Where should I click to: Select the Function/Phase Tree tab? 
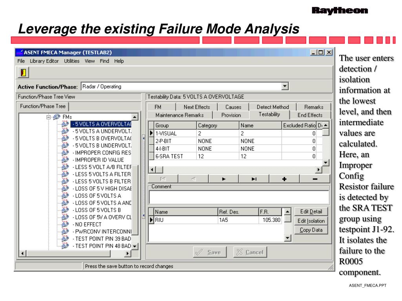43,106
